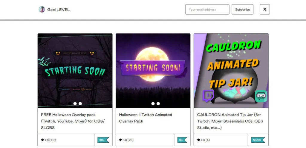Select the $0+ price tag
Viewport: 306px width, 148px height.
pos(103,140)
